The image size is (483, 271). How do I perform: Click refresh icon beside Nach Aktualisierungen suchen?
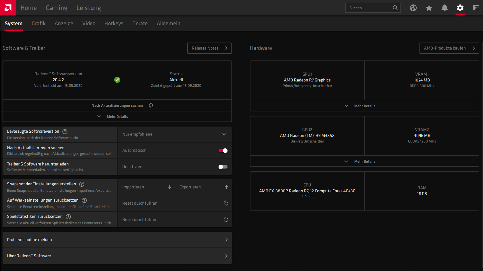[x=151, y=105]
